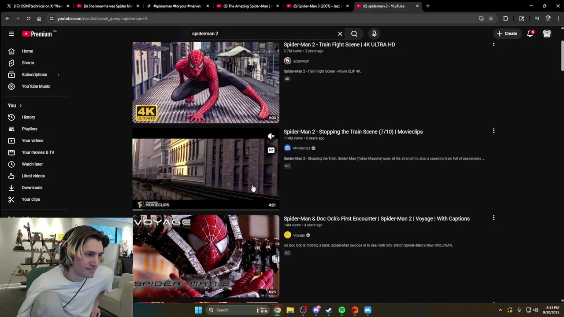
Task: Open the Voyage Spider-Man 2 thumbnail
Action: pyautogui.click(x=206, y=256)
